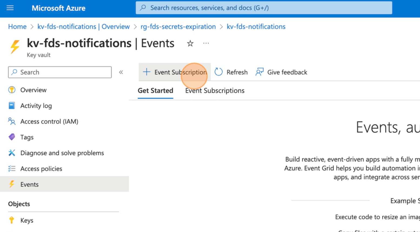Open the last kv-fds-notifications breadcrumb
420x232 pixels.
tap(256, 26)
